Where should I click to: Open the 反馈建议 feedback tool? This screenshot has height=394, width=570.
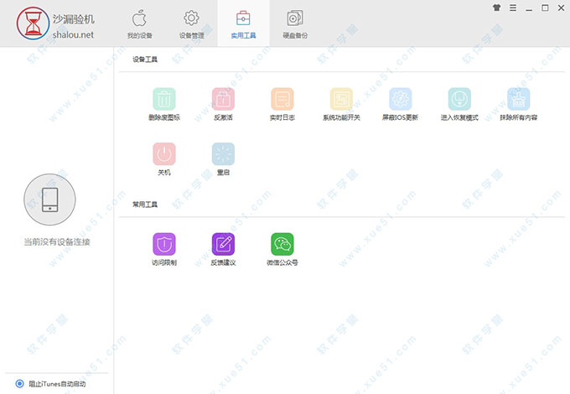pyautogui.click(x=223, y=244)
